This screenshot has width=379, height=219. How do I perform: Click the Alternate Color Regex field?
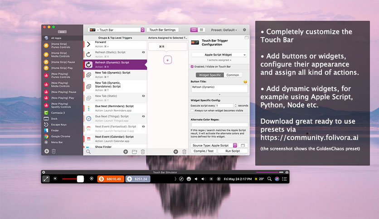(219, 125)
